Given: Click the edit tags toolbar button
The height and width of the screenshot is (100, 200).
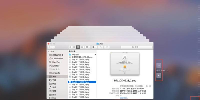Looking at the screenshot, I should tap(107, 47).
